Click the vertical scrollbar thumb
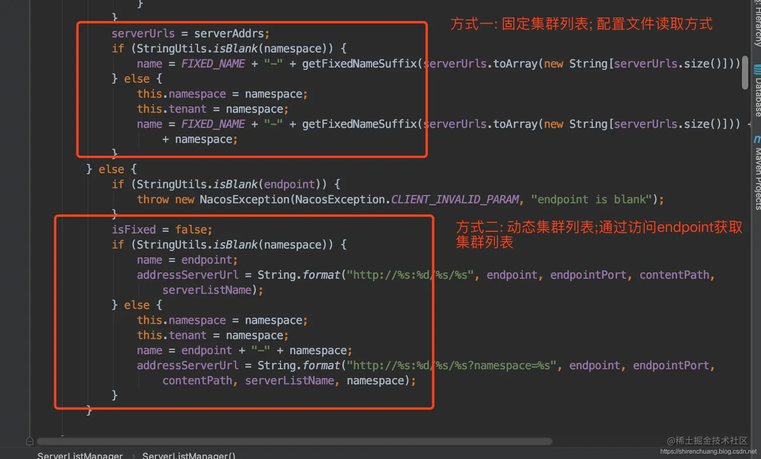761x459 pixels. [745, 73]
